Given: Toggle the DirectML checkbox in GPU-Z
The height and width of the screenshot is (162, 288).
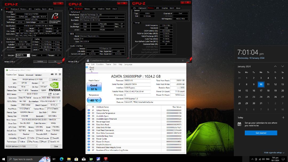Looking at the screenshot, I should point(51,138).
